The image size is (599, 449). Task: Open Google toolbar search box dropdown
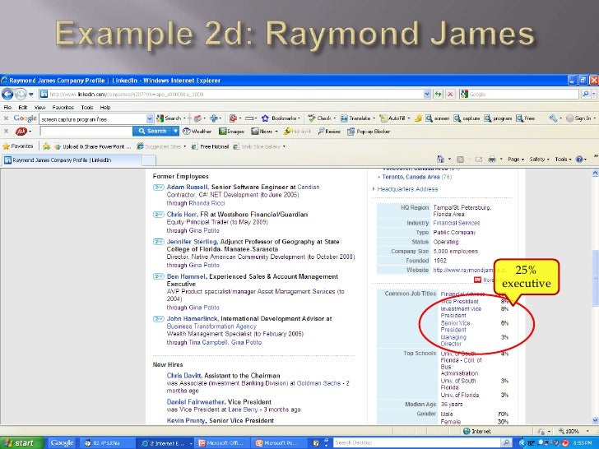(x=150, y=118)
